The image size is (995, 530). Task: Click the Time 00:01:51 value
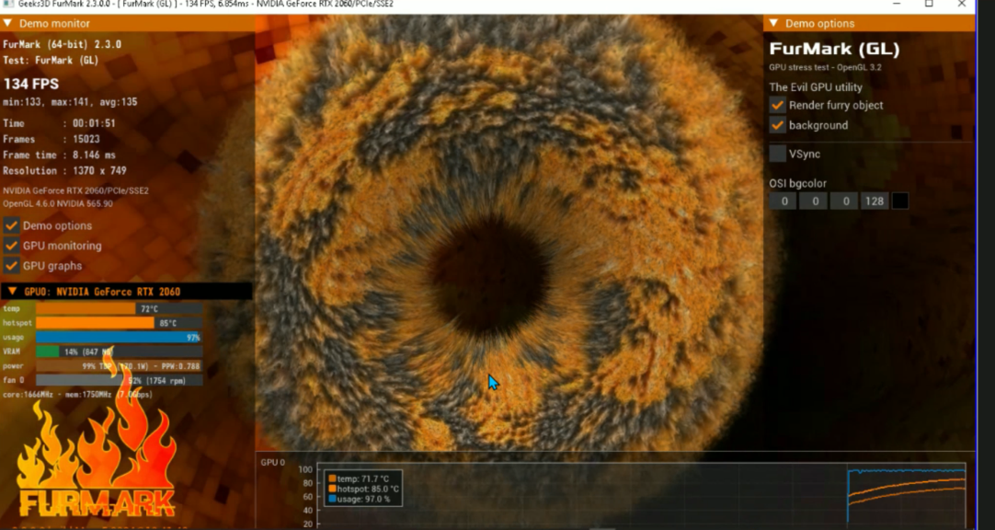pyautogui.click(x=94, y=123)
